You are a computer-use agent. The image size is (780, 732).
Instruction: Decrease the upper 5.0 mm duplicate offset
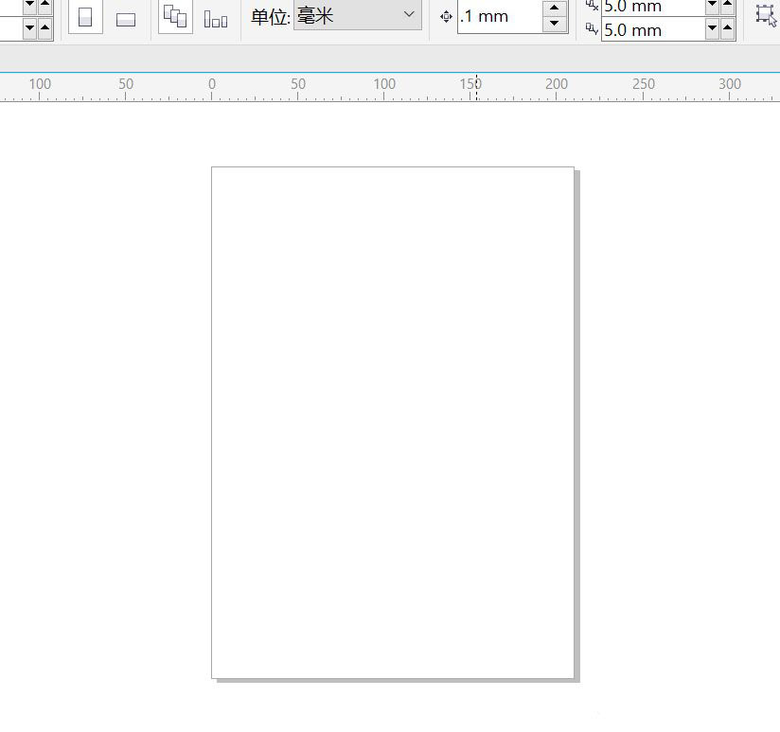coord(713,6)
